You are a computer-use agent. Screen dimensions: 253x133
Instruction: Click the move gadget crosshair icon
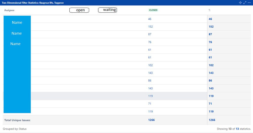[x=240, y=3]
